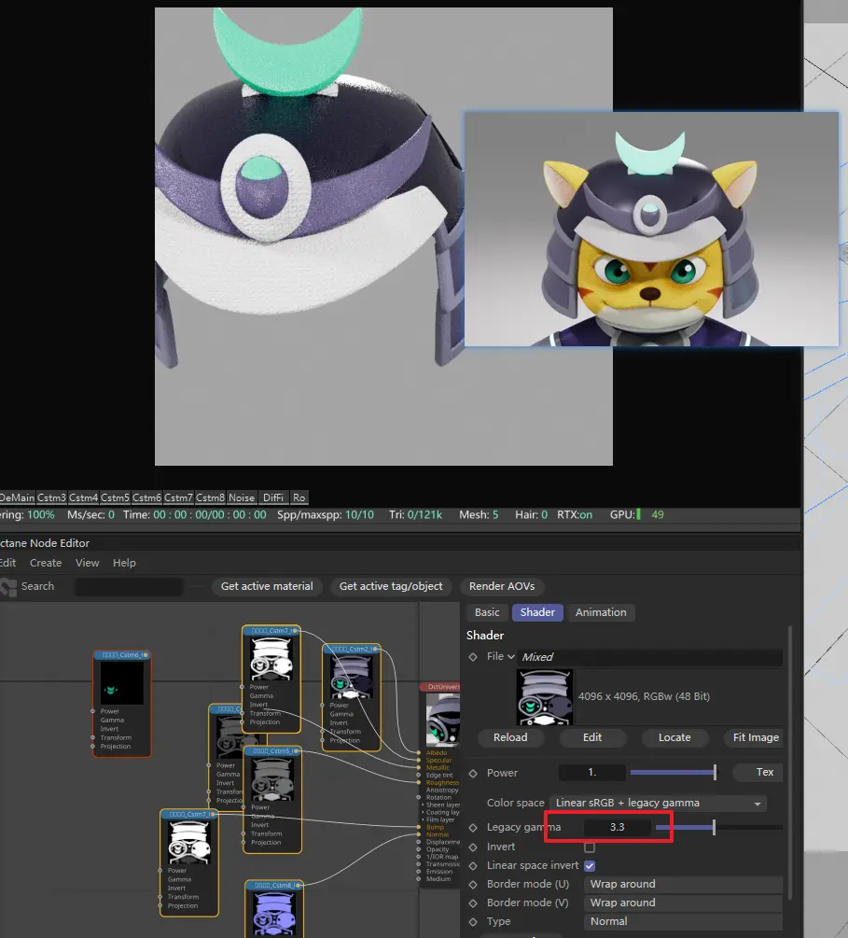The width and height of the screenshot is (848, 938).
Task: Click Get active material button
Action: point(267,587)
